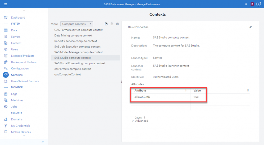Click the Licensed Products icon

point(6,56)
